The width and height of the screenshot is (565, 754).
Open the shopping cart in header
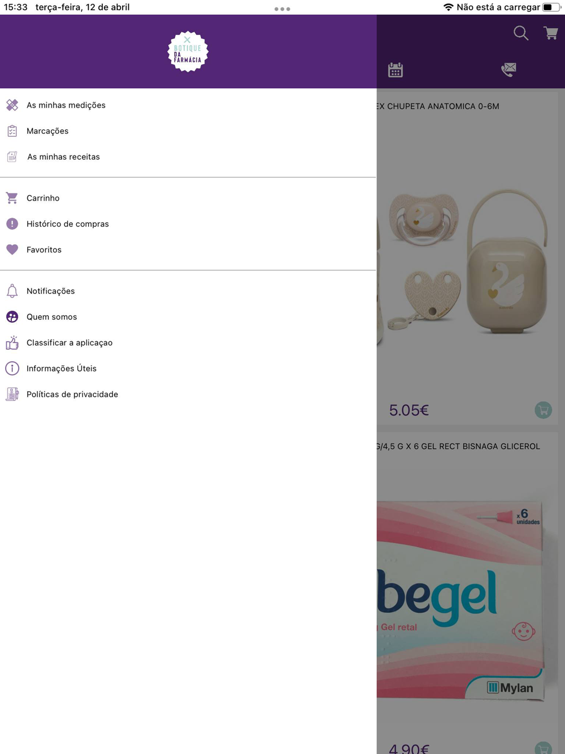pos(551,33)
